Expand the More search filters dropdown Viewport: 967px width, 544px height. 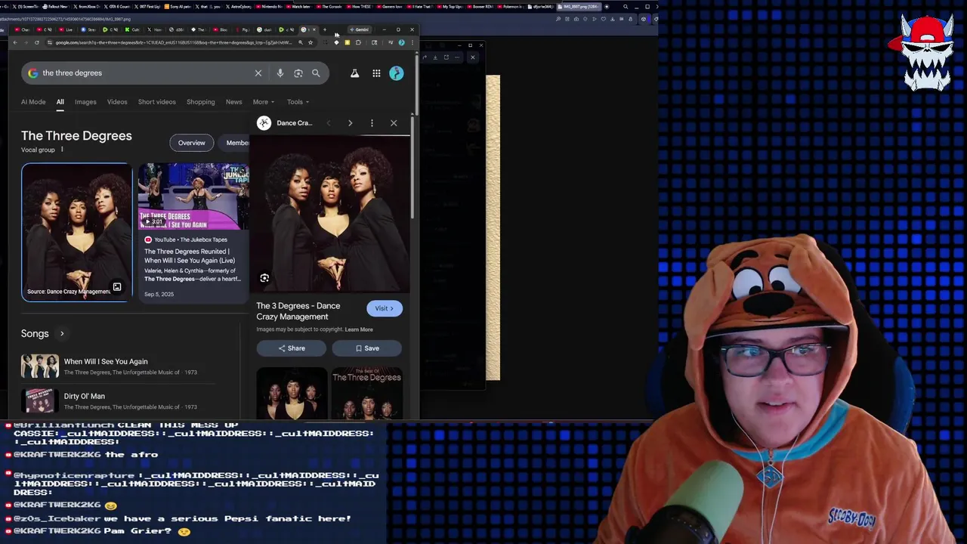tap(263, 102)
